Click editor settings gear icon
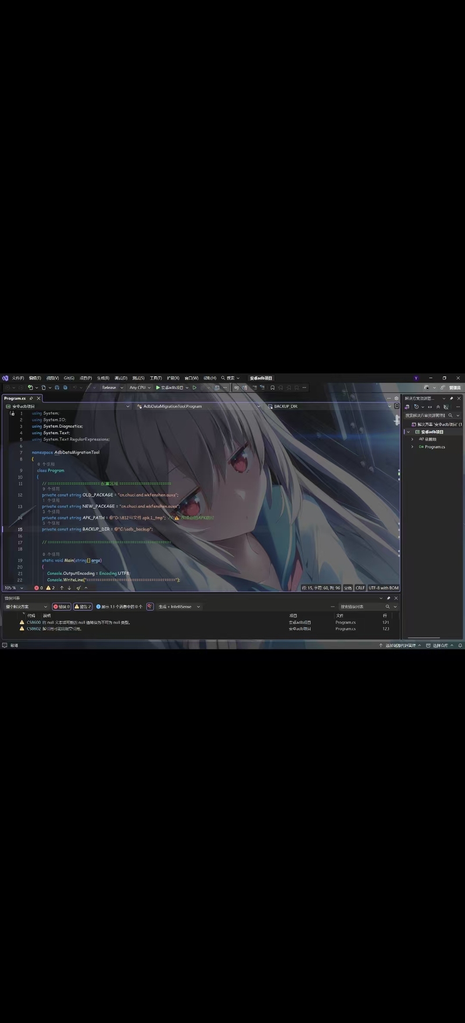This screenshot has width=465, height=1023. pos(397,399)
